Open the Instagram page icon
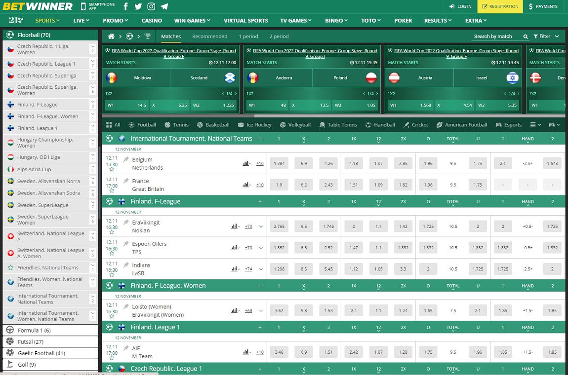 pyautogui.click(x=152, y=6)
